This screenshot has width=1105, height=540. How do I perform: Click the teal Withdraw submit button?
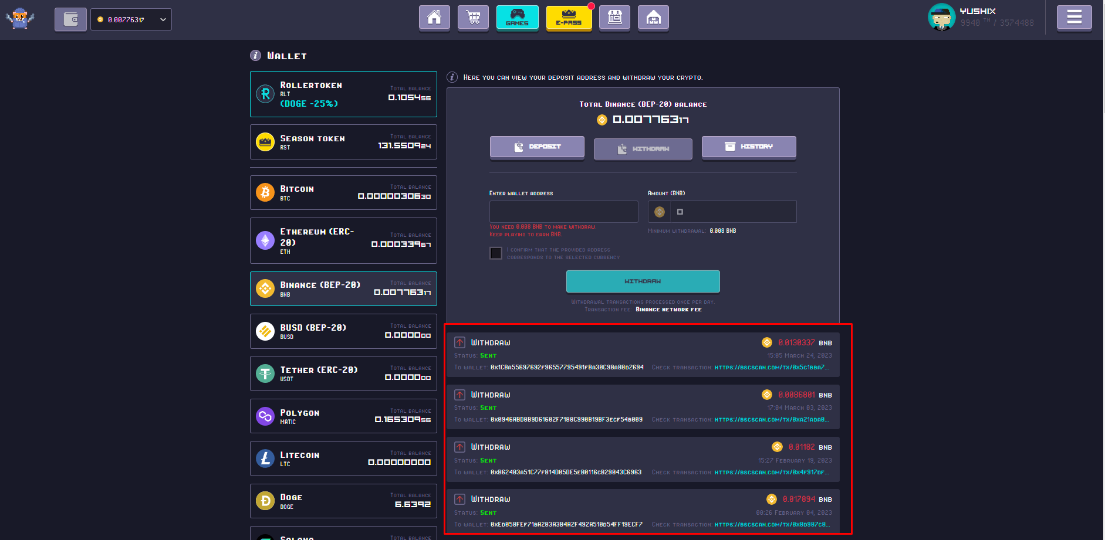pos(643,281)
